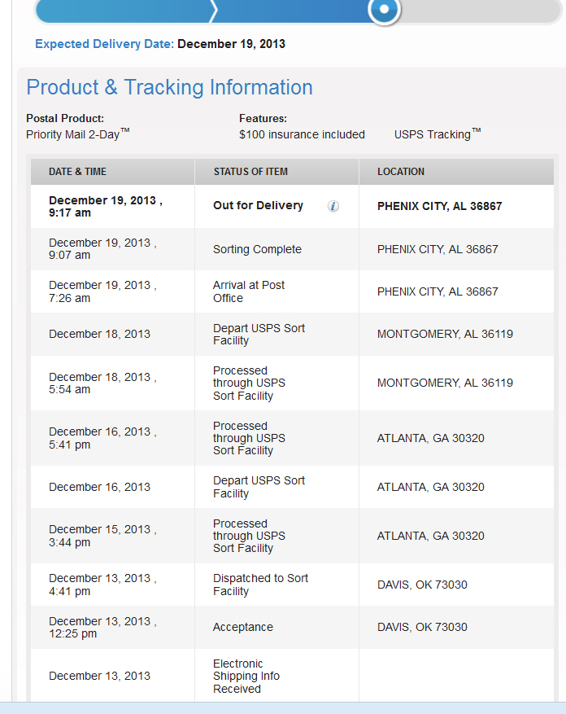The width and height of the screenshot is (566, 714).
Task: Click the DATE & TIME column header
Action: pyautogui.click(x=77, y=172)
